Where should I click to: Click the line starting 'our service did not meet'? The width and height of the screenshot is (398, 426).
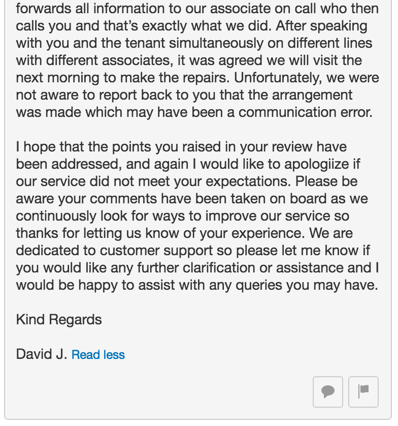[x=186, y=181]
